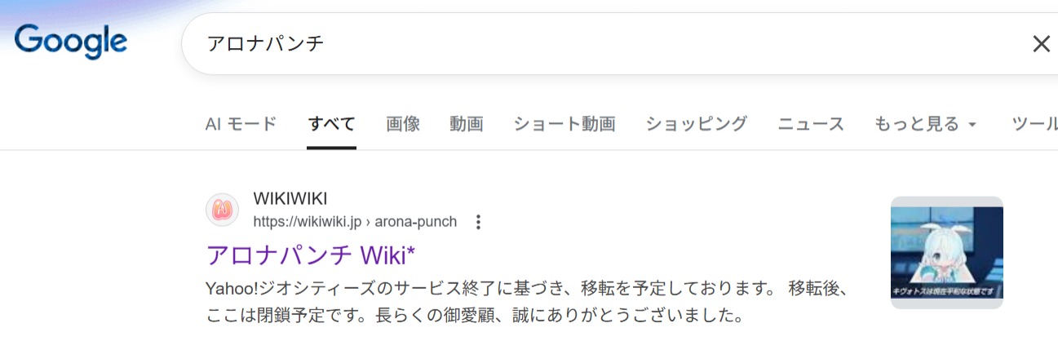1058x350 pixels.
Task: Click the WIKIWIKI site name
Action: (290, 199)
